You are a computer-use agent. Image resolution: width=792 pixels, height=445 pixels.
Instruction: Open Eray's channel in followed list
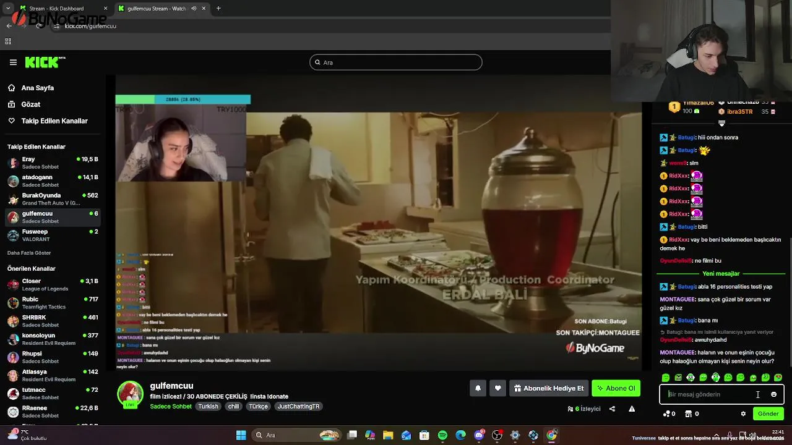coord(53,163)
